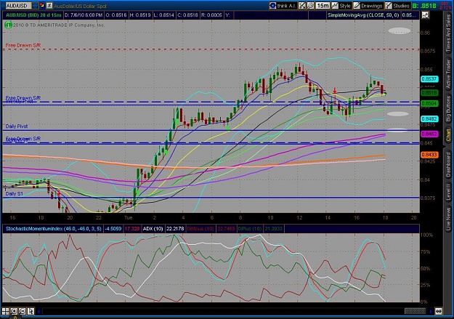Click the 0.8537 cyan price bubble
This screenshot has height=319, width=454.
[429, 79]
